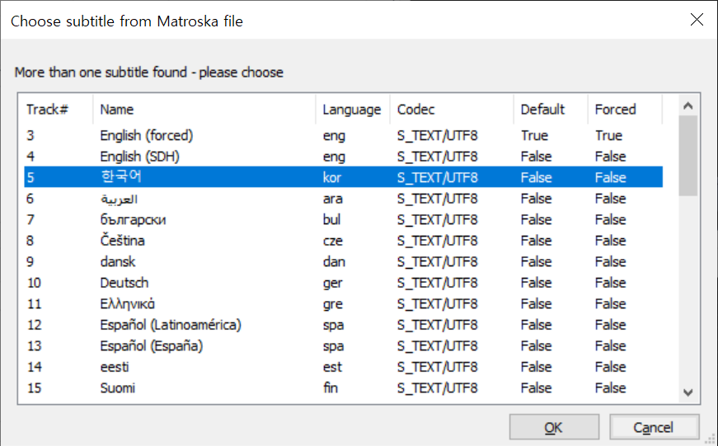
Task: Click track number 15 cell
Action: pos(34,388)
